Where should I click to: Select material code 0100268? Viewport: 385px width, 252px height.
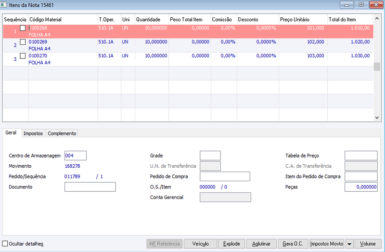coord(38,28)
